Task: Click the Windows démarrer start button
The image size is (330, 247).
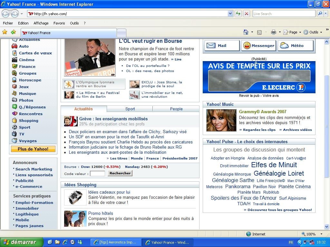Action: [22, 242]
